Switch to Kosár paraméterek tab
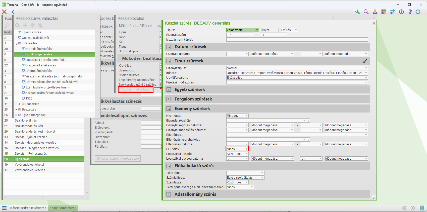Viewport: 427px width, 212px height. (63, 208)
